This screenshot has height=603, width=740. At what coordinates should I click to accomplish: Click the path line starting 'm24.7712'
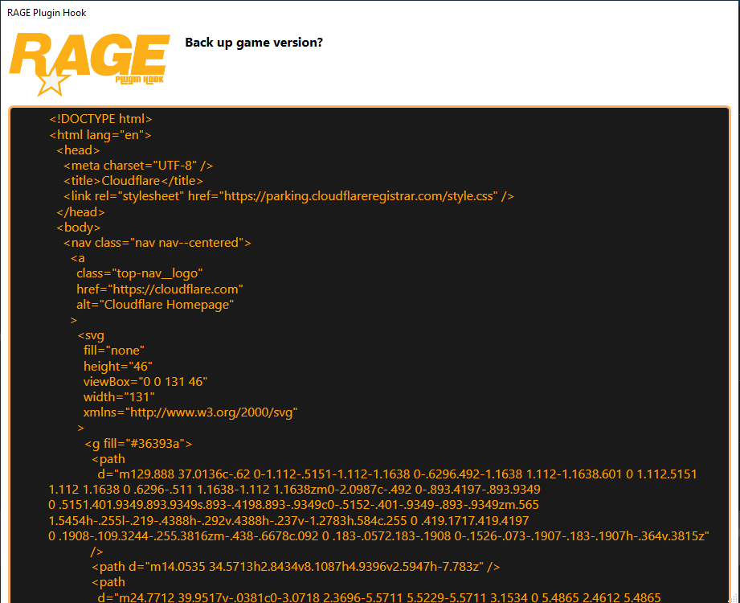coord(379,597)
